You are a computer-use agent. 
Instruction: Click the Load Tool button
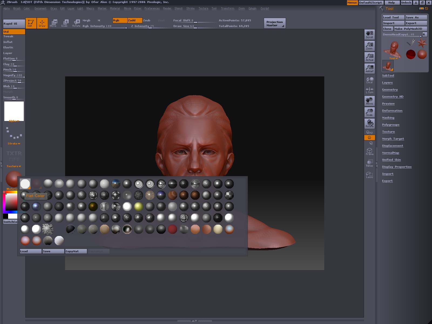[x=393, y=18]
